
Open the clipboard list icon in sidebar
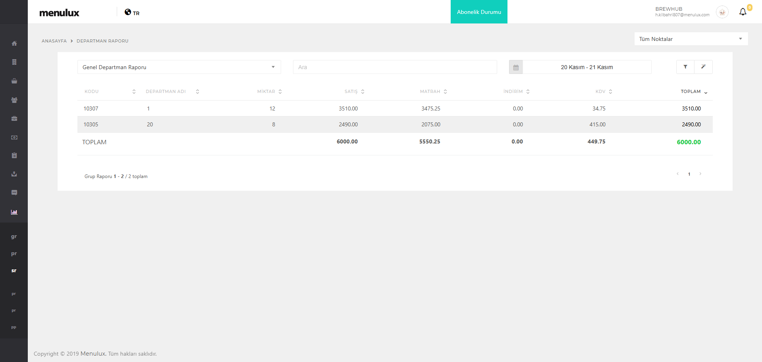14,155
